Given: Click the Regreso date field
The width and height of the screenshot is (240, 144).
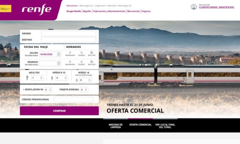Looking at the screenshot, I should point(50,64).
